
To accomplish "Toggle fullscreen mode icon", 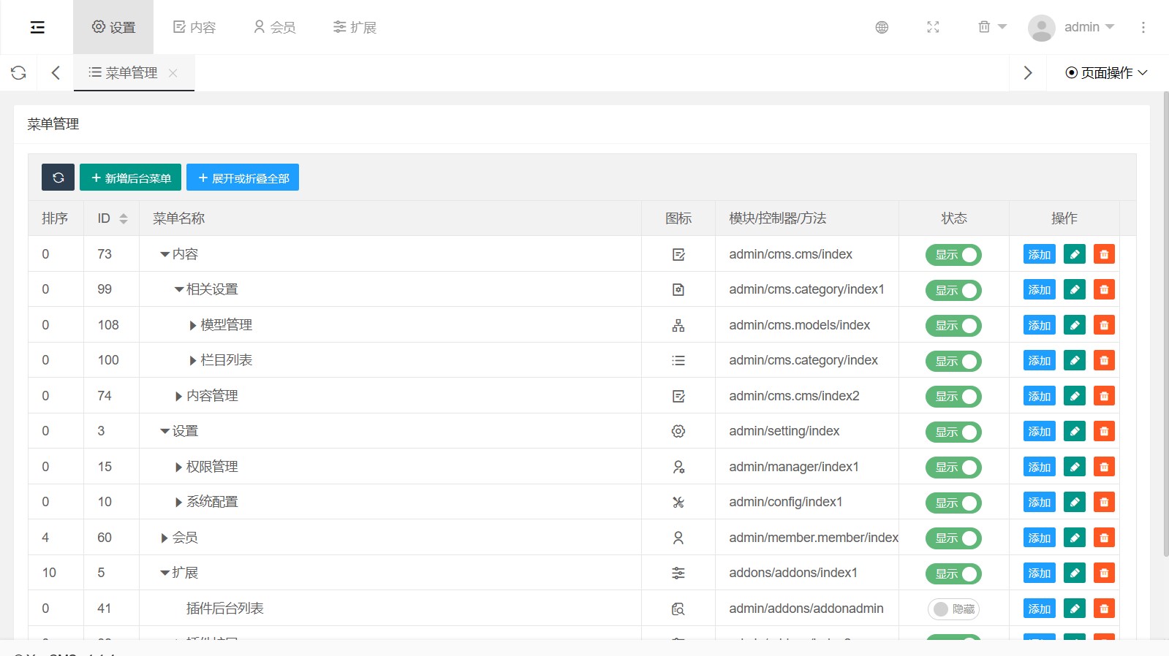I will (x=933, y=27).
